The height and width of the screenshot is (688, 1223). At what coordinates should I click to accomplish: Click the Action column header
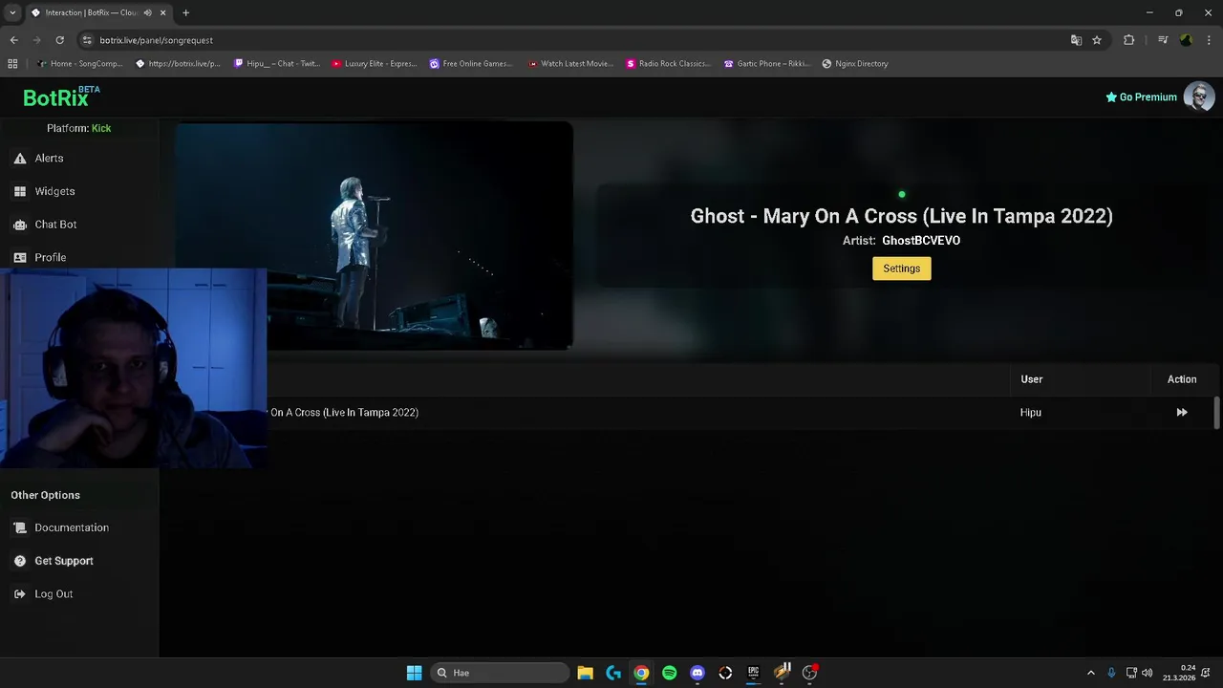coord(1182,379)
